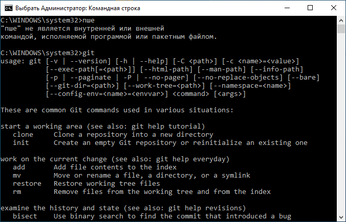
Task: Click the "rm" command name
Action: coord(17,192)
